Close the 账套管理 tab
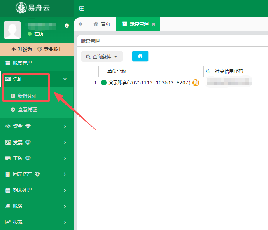The image size is (268, 230). point(154,24)
